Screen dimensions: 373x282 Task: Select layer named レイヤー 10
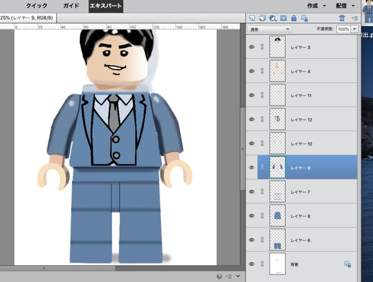click(301, 144)
